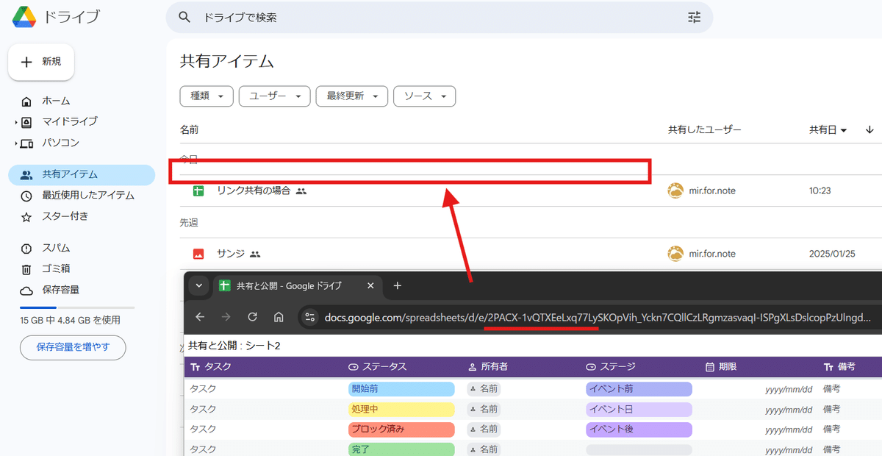The height and width of the screenshot is (456, 882).
Task: Open ゴミ箱 in the sidebar
Action: click(x=56, y=269)
